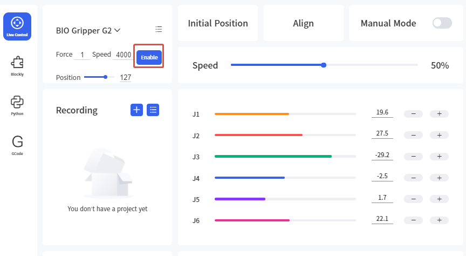Click the main Speed slider handle
Viewport: 466px width, 256px height.
click(x=324, y=65)
